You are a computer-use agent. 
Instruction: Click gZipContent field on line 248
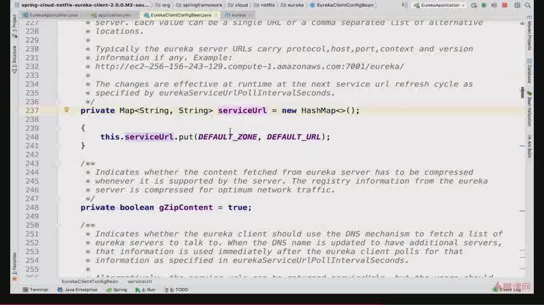186,207
